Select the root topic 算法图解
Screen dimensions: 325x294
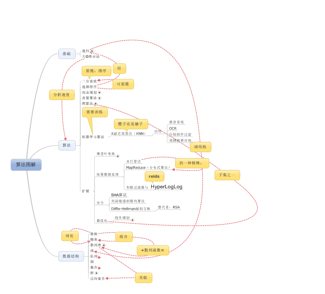click(26, 165)
